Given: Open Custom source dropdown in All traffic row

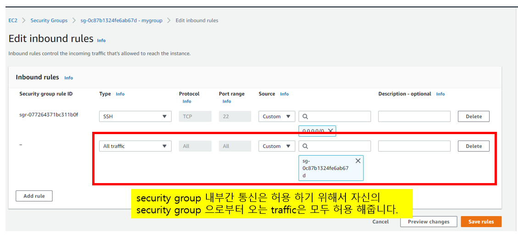Looking at the screenshot, I should 277,146.
